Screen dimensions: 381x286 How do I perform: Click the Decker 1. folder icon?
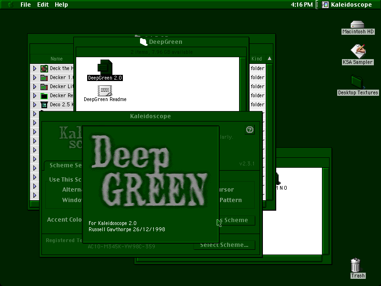(44, 78)
